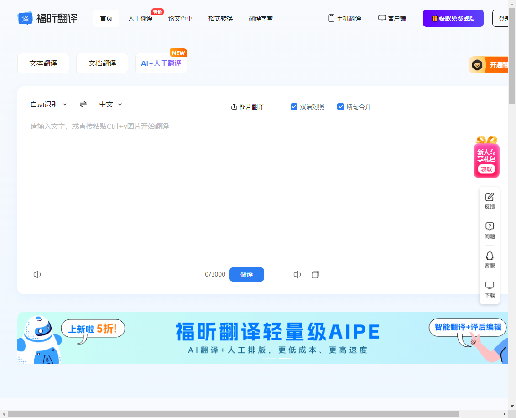Click the scrollbar down arrow
Screen dimensions: 516x418
tap(512, 407)
